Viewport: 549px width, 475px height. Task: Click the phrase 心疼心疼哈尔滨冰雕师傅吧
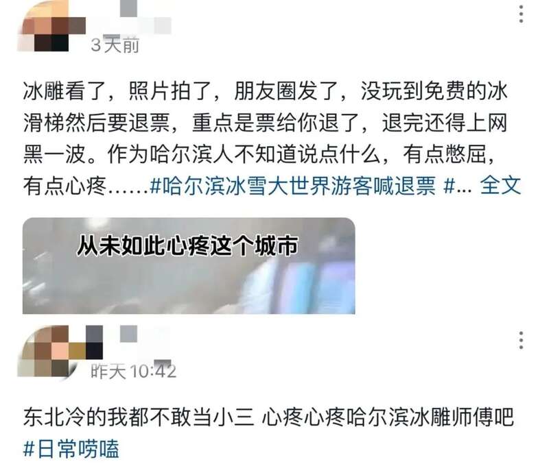pyautogui.click(x=388, y=417)
